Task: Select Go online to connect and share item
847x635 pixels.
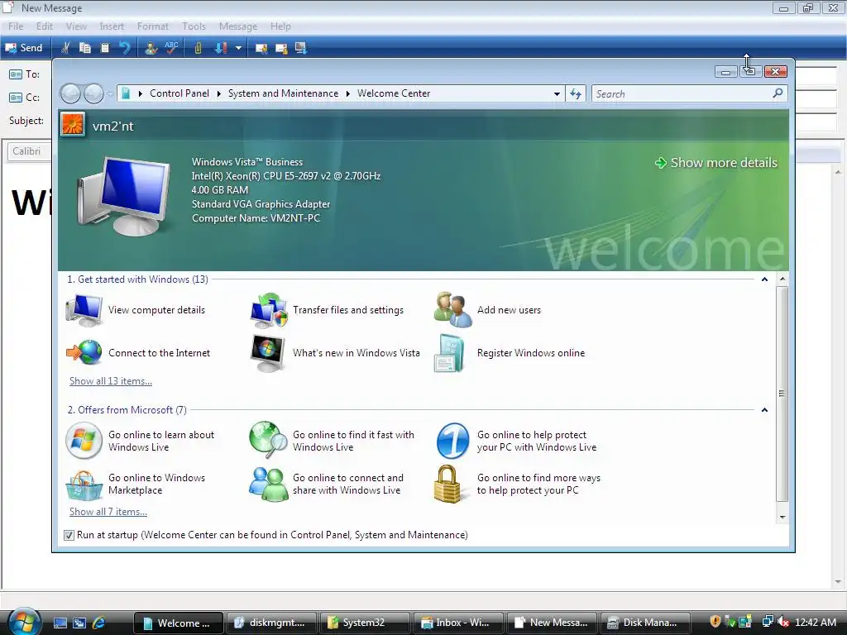Action: pos(326,484)
